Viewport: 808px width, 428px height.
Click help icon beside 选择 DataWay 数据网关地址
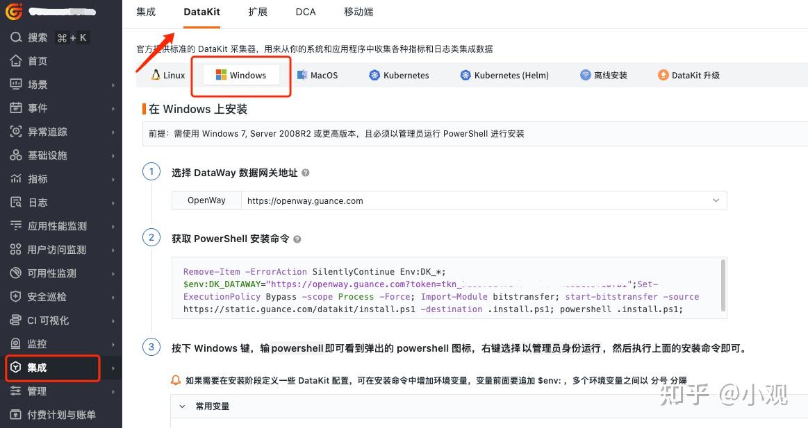pyautogui.click(x=306, y=173)
